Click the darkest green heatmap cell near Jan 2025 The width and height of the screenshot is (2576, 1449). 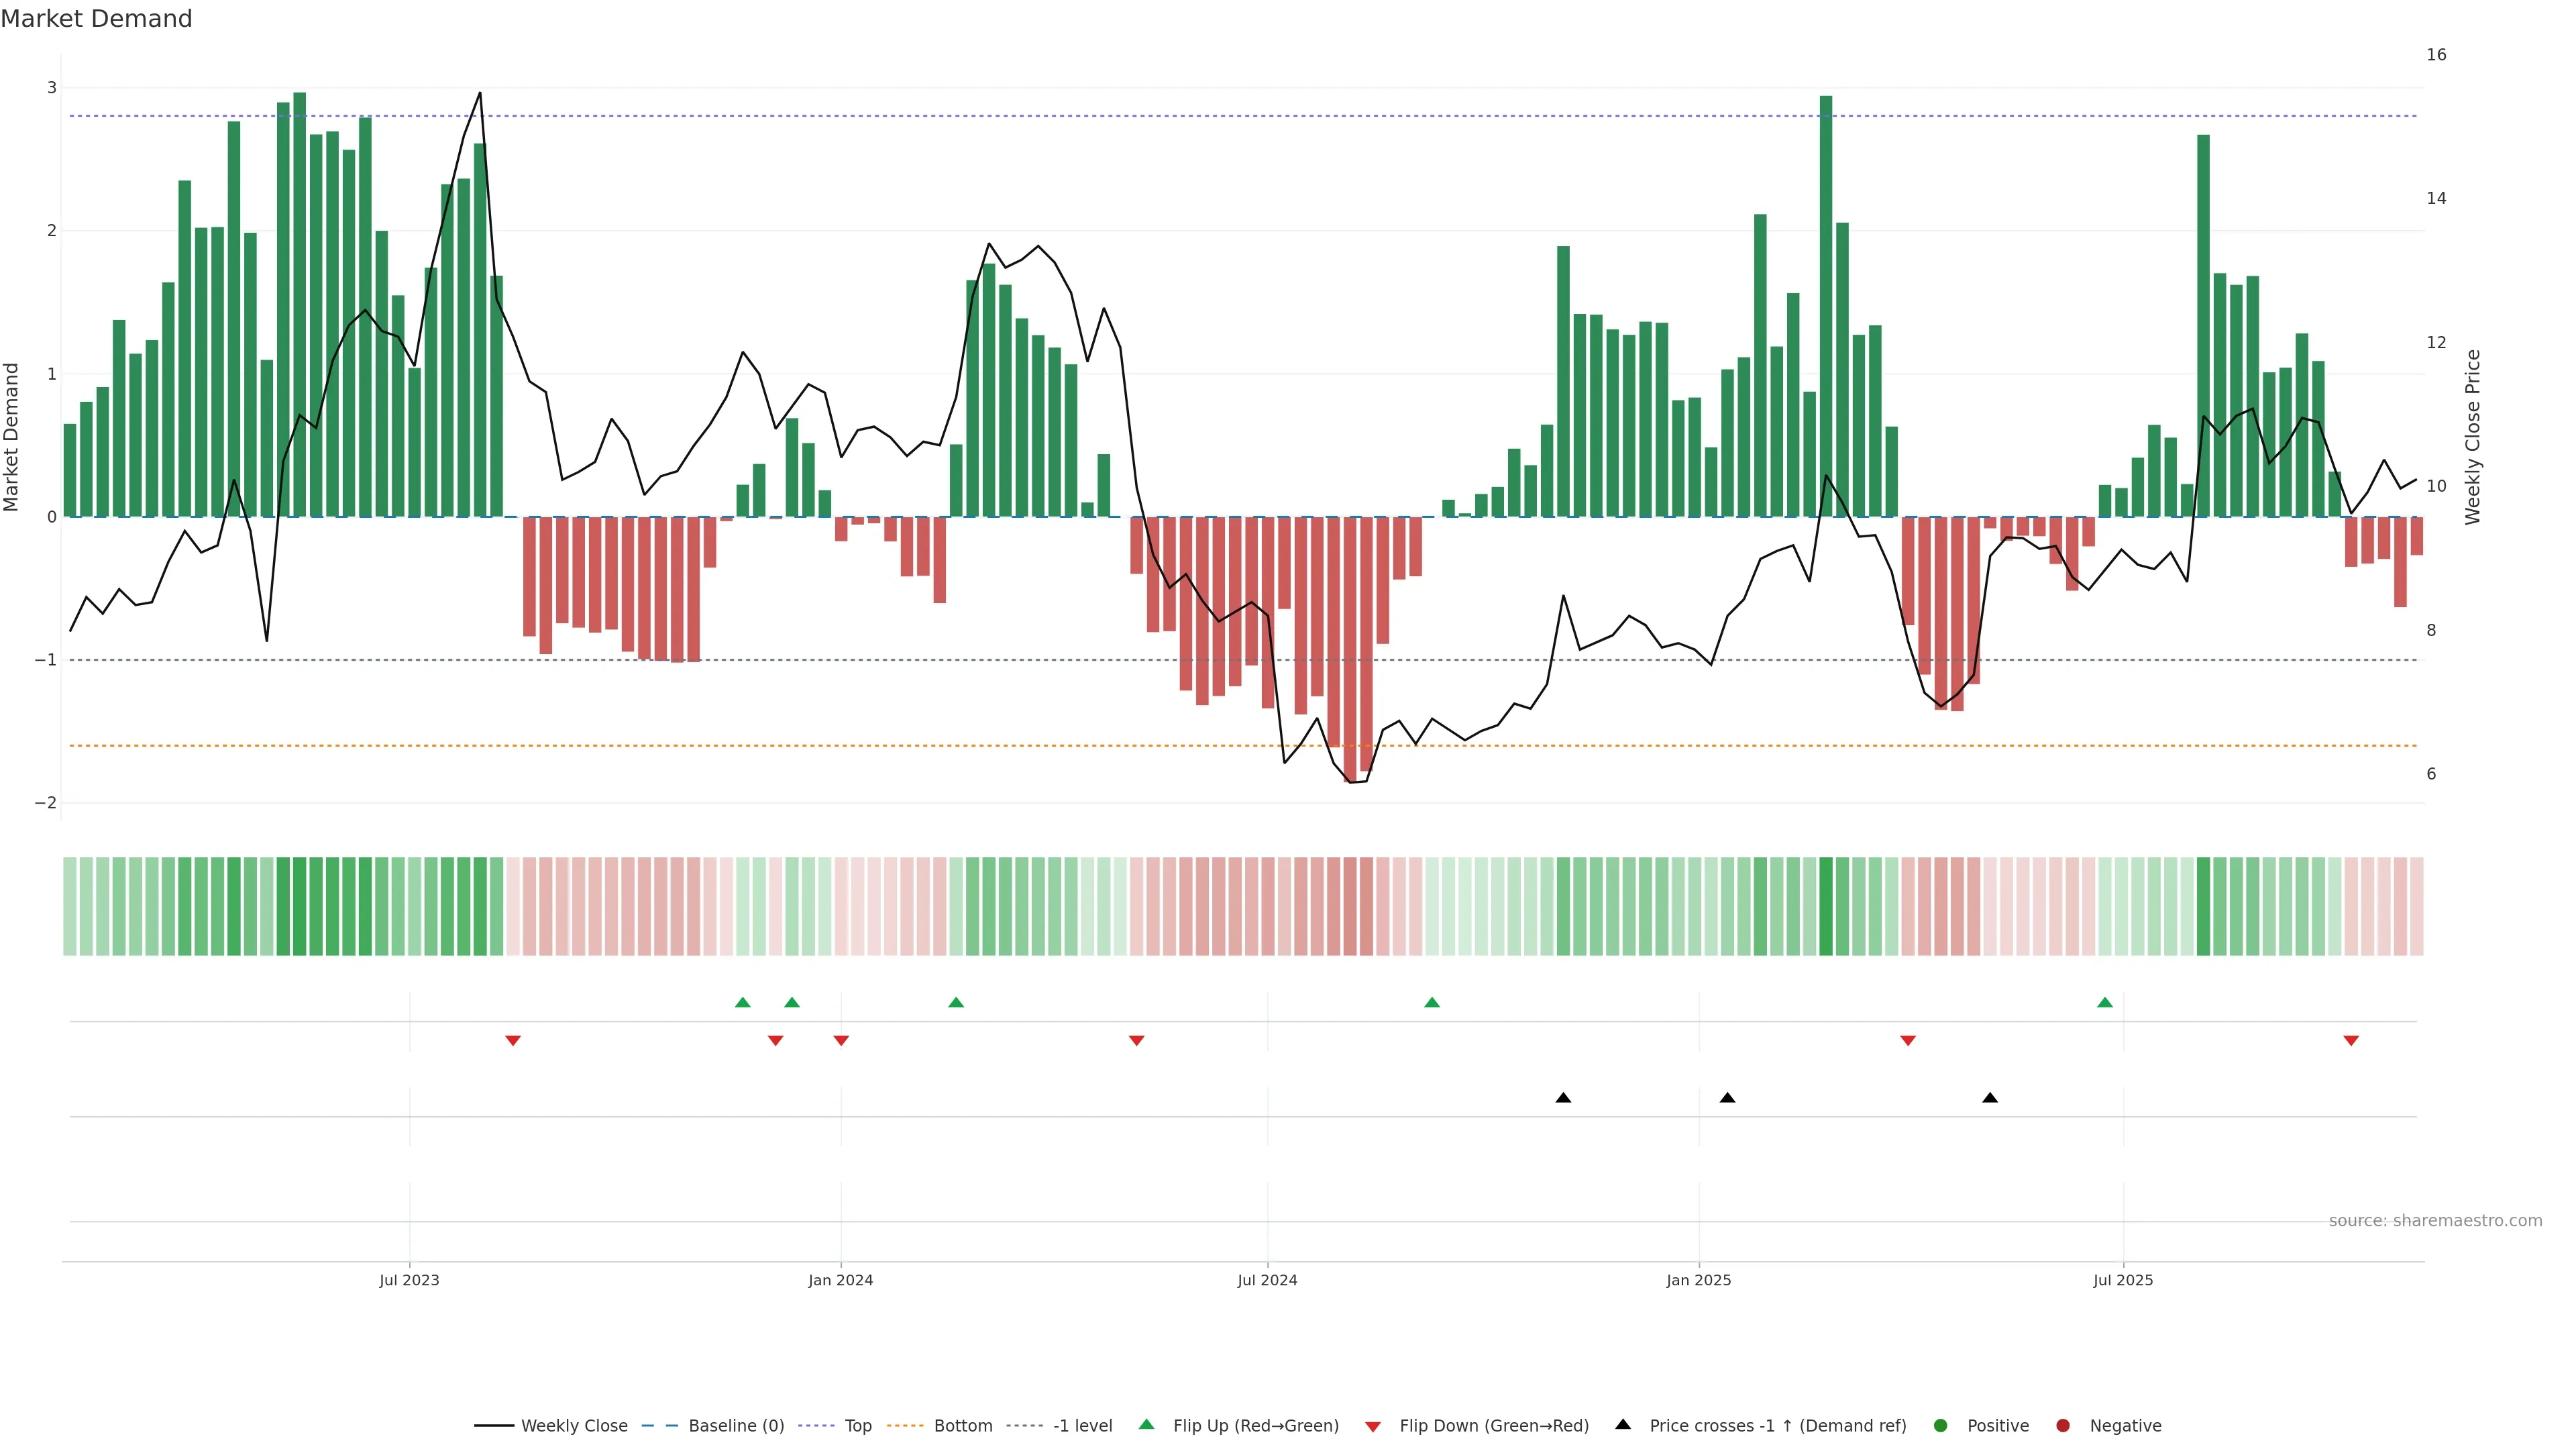tap(1826, 906)
